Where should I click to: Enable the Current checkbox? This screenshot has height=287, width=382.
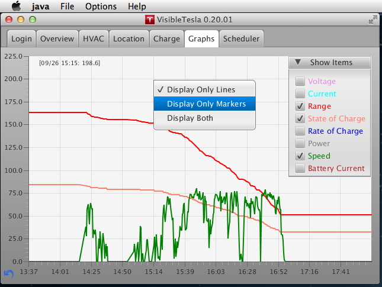300,93
